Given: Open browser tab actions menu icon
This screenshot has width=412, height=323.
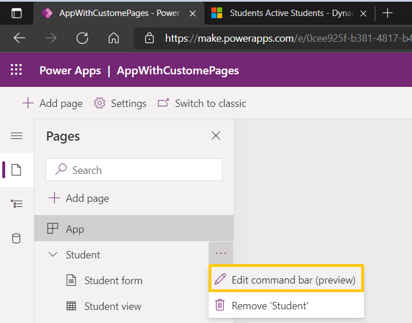Looking at the screenshot, I should coord(17,13).
